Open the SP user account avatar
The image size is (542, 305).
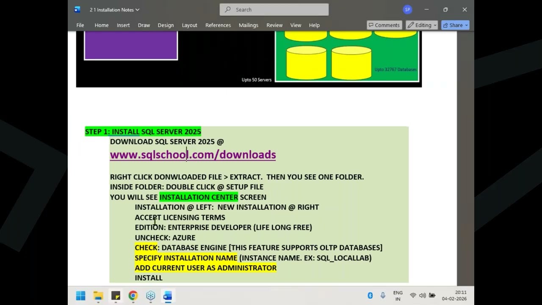pos(407,9)
